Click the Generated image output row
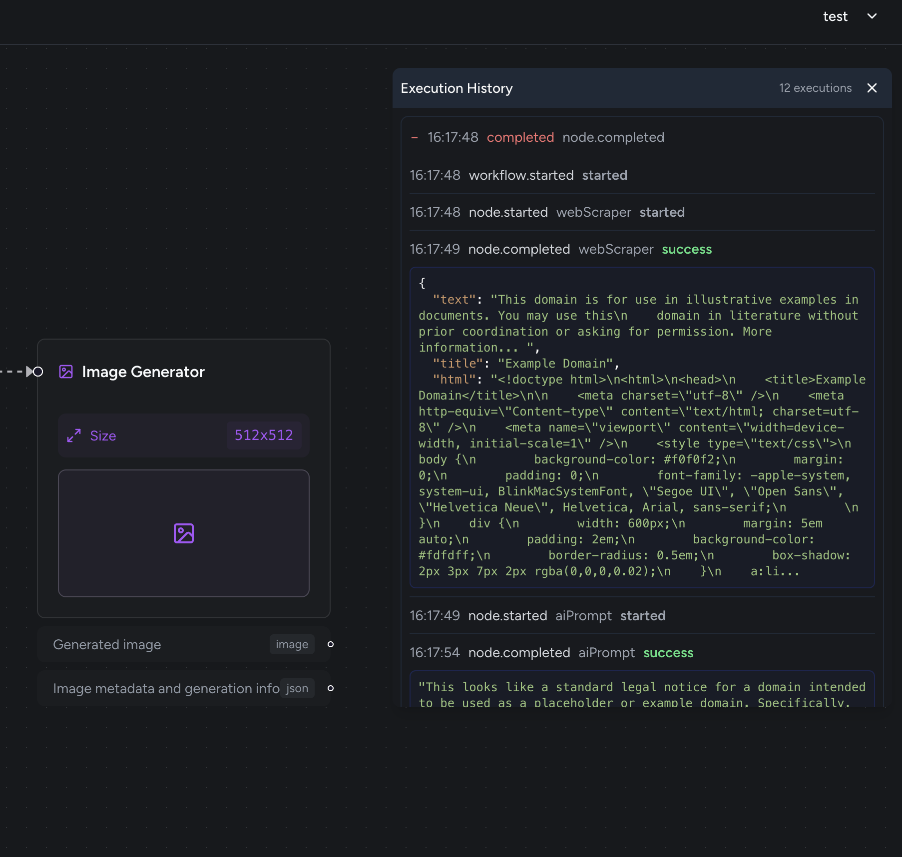 184,644
